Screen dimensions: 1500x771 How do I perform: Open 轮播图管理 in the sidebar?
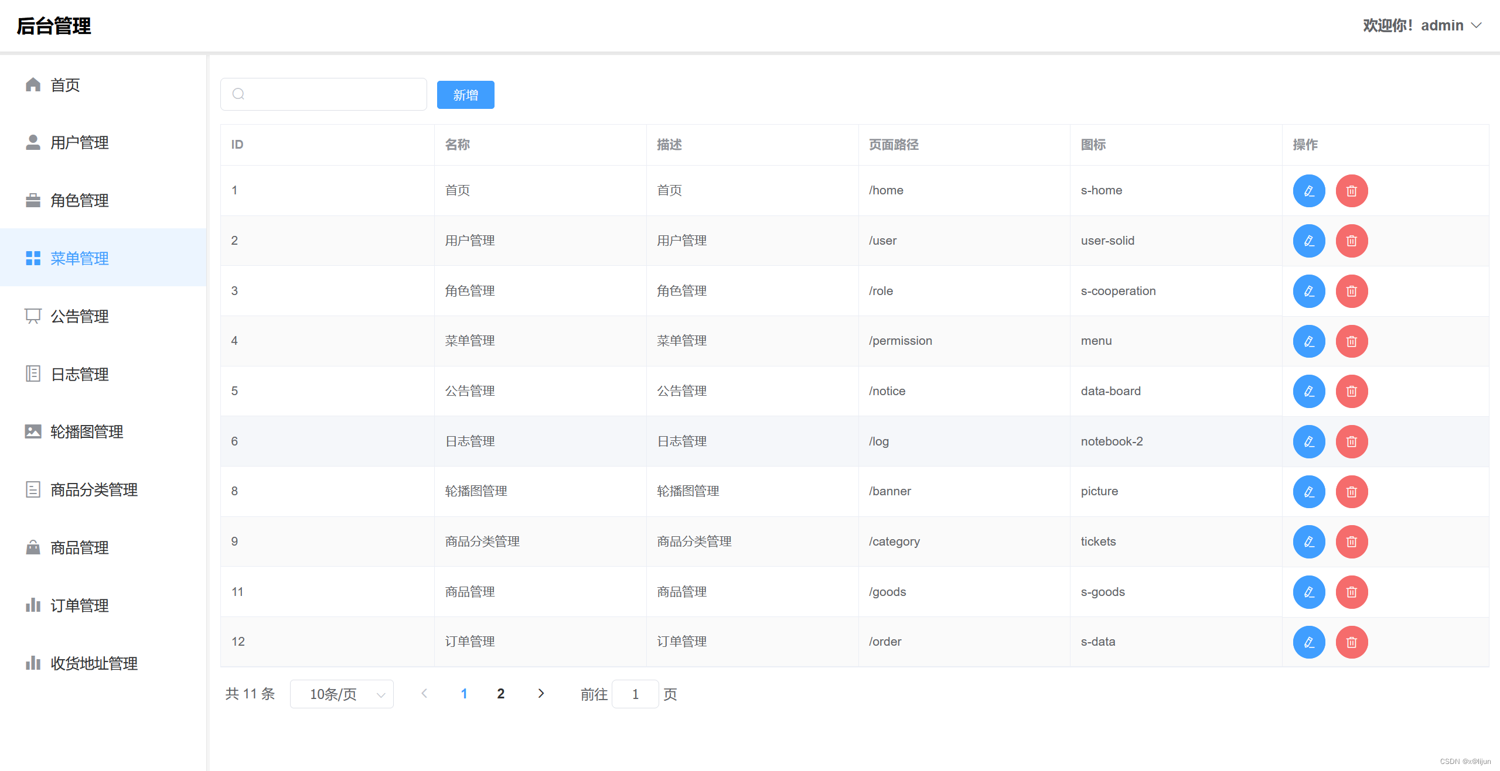click(x=103, y=431)
